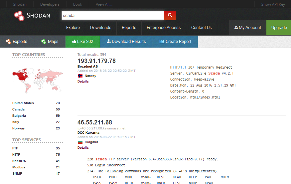Open the Maps tab
The height and width of the screenshot is (184, 291).
(x=50, y=41)
